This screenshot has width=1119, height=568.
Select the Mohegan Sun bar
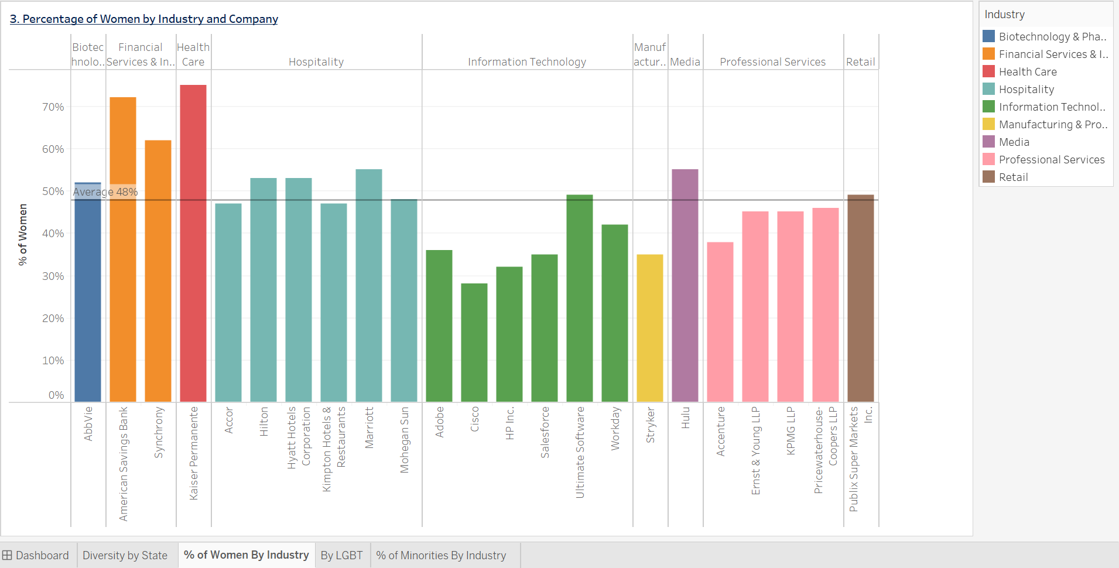[x=404, y=300]
